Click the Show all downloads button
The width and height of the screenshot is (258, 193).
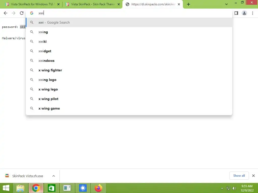pos(239,176)
